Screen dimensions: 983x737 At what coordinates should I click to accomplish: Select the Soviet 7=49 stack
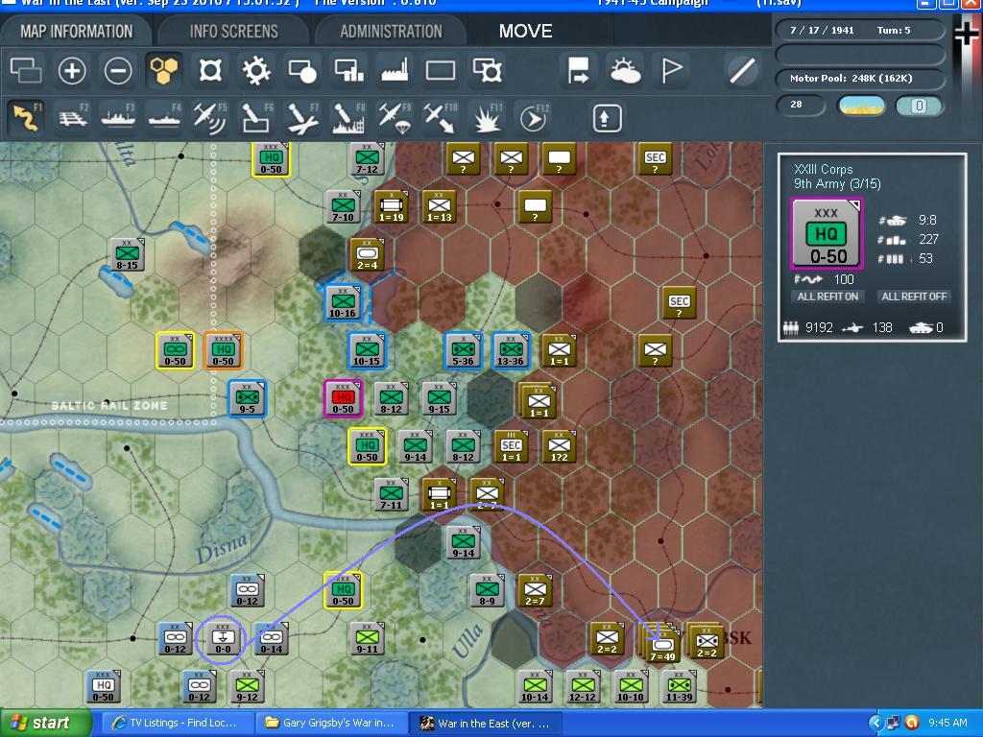pyautogui.click(x=660, y=644)
